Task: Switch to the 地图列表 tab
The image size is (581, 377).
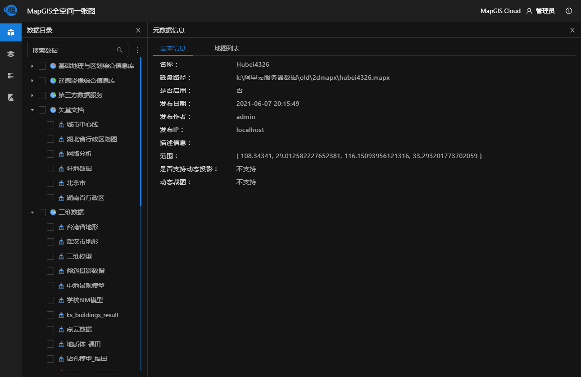Action: [x=227, y=48]
